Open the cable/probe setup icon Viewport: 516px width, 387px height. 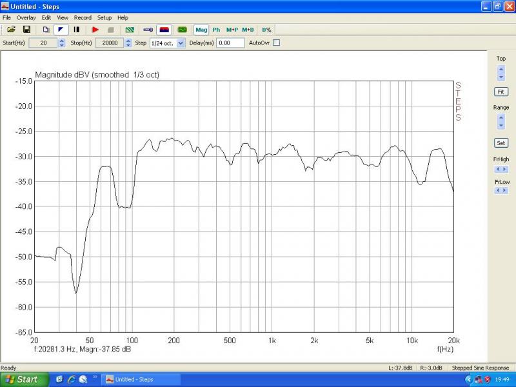pyautogui.click(x=148, y=30)
